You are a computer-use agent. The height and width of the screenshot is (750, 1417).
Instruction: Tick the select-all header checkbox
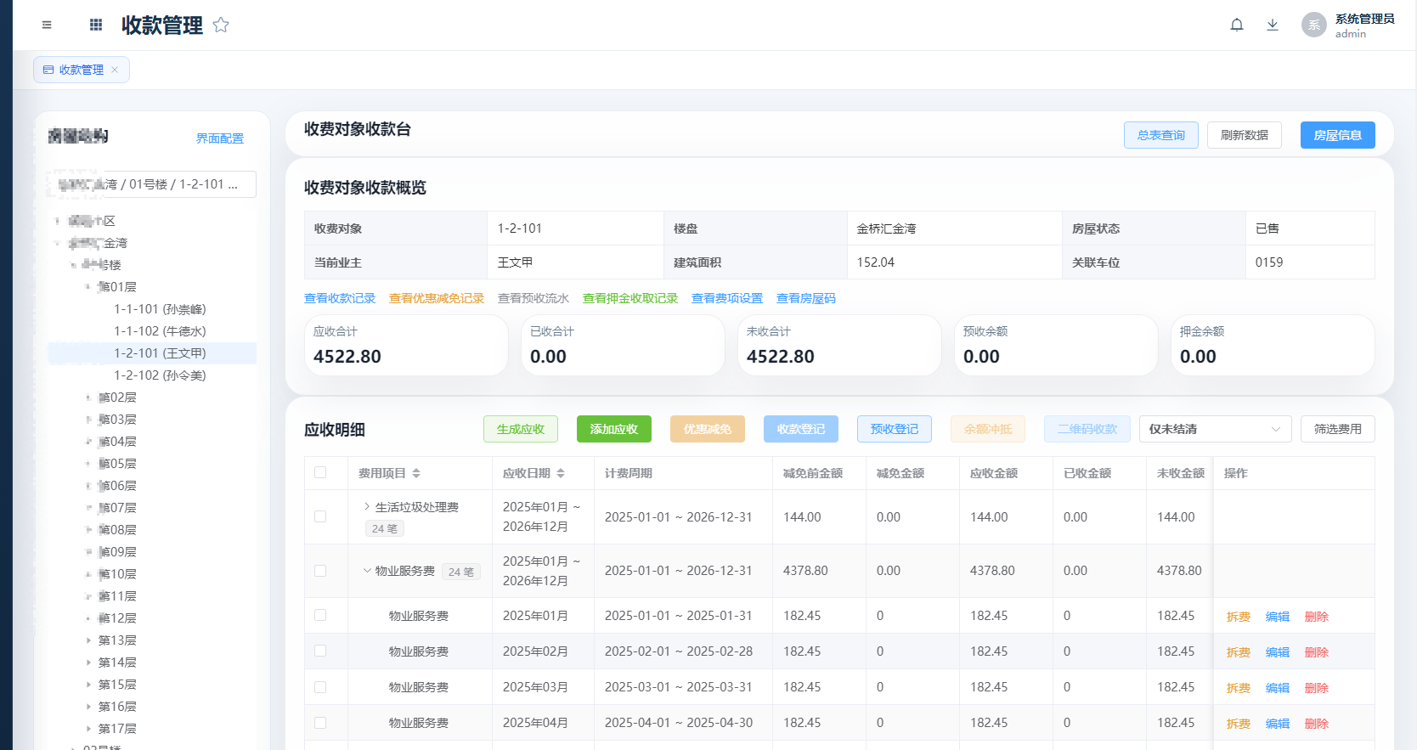click(x=320, y=472)
